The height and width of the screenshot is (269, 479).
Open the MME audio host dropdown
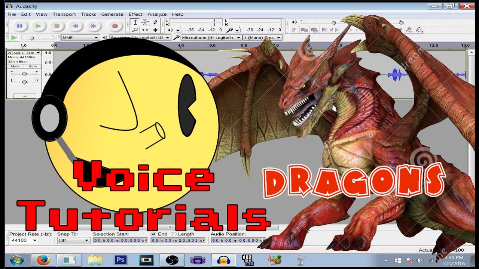point(80,38)
